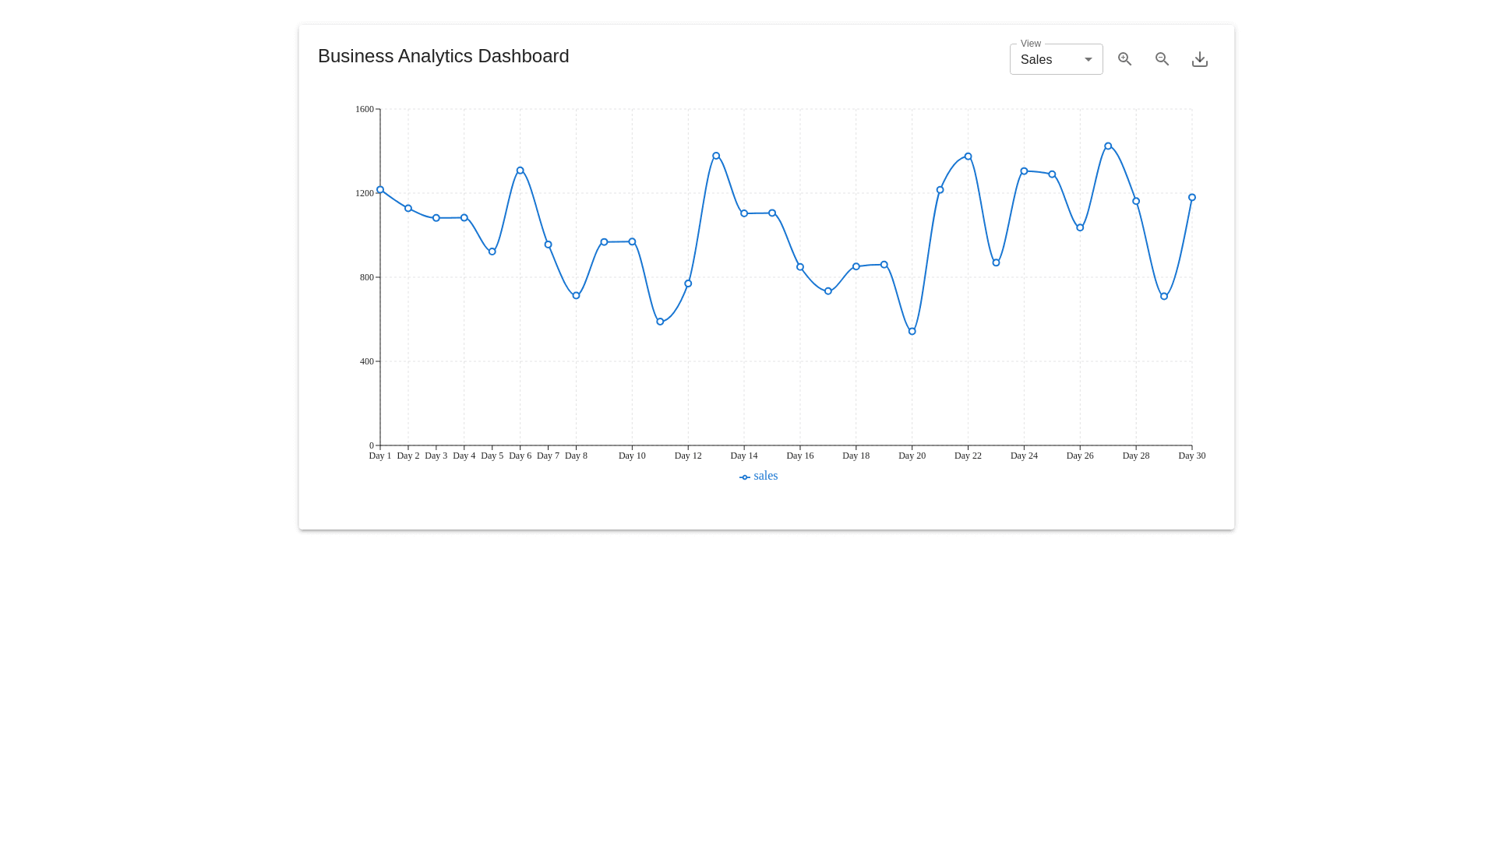Viewport: 1496px width, 841px height.
Task: Click the lowest point at Day 20
Action: coord(912,332)
